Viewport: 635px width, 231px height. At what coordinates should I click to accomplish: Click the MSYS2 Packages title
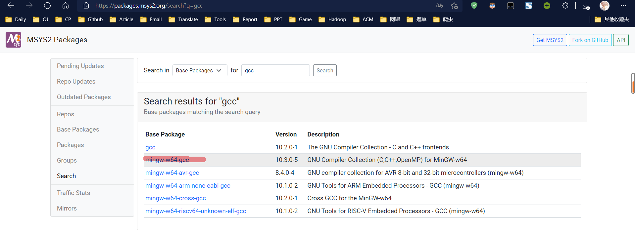(x=57, y=40)
